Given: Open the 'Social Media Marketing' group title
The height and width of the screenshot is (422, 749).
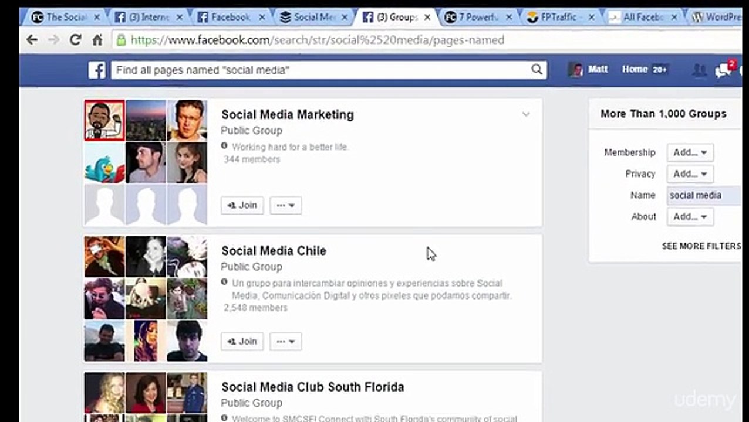Looking at the screenshot, I should [287, 115].
